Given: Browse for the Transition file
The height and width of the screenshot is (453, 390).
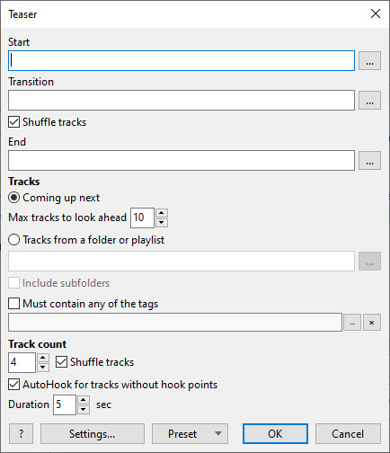Looking at the screenshot, I should [369, 101].
